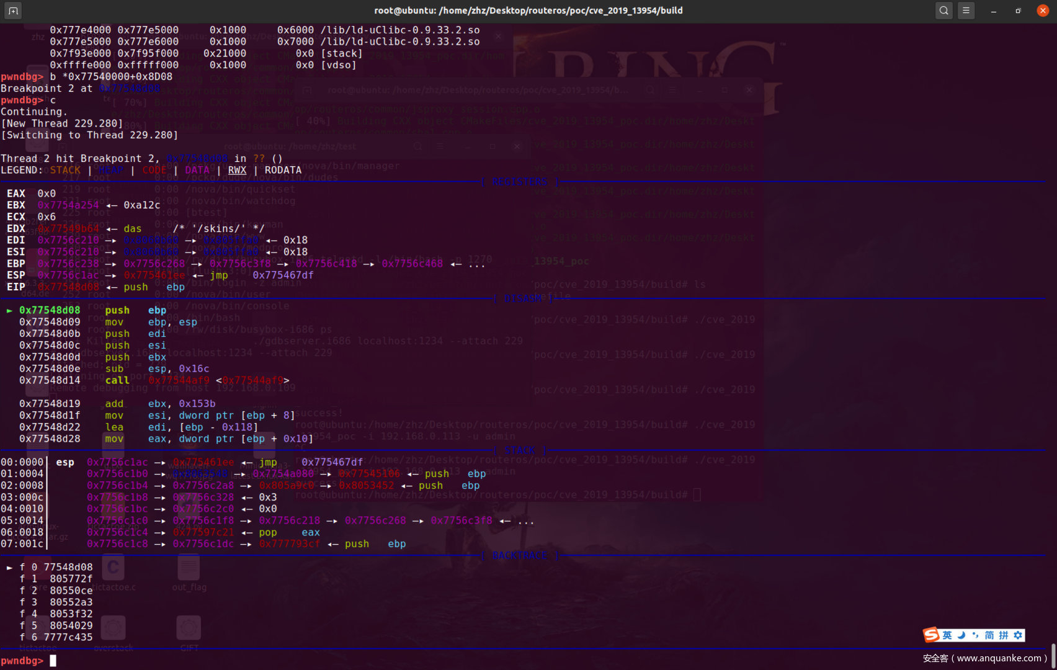Open menu icon in background cve_2019_13954 terminal
This screenshot has width=1057, height=670.
672,90
